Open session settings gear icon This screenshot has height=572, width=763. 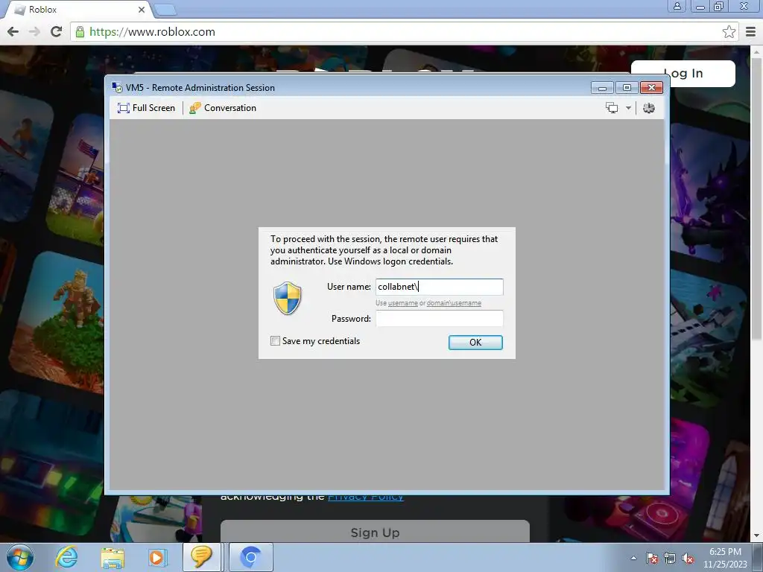tap(649, 108)
